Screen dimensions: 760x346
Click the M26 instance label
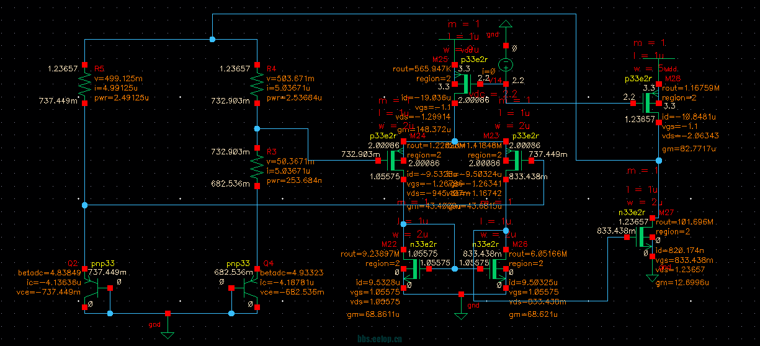click(673, 79)
